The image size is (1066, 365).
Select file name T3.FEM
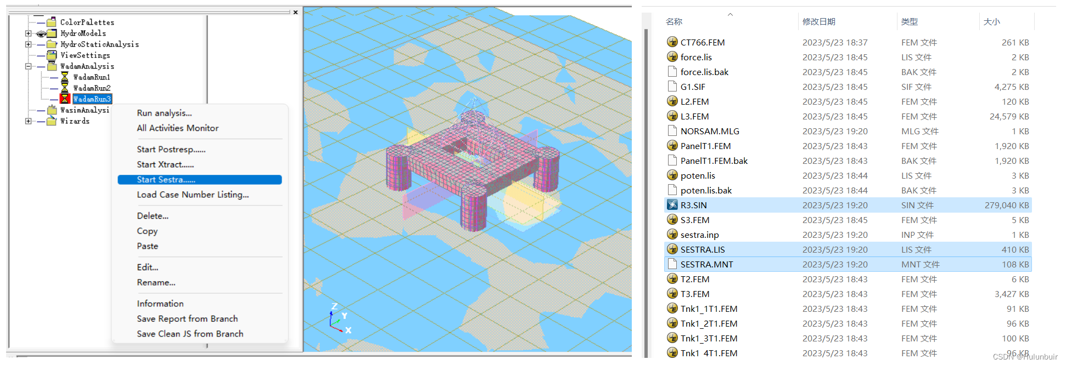[x=695, y=294]
